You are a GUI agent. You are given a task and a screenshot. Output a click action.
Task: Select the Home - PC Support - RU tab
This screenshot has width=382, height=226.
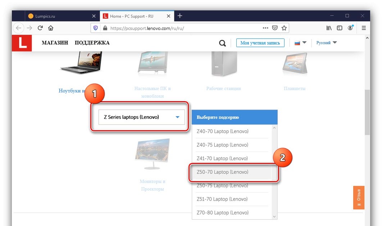(x=137, y=16)
